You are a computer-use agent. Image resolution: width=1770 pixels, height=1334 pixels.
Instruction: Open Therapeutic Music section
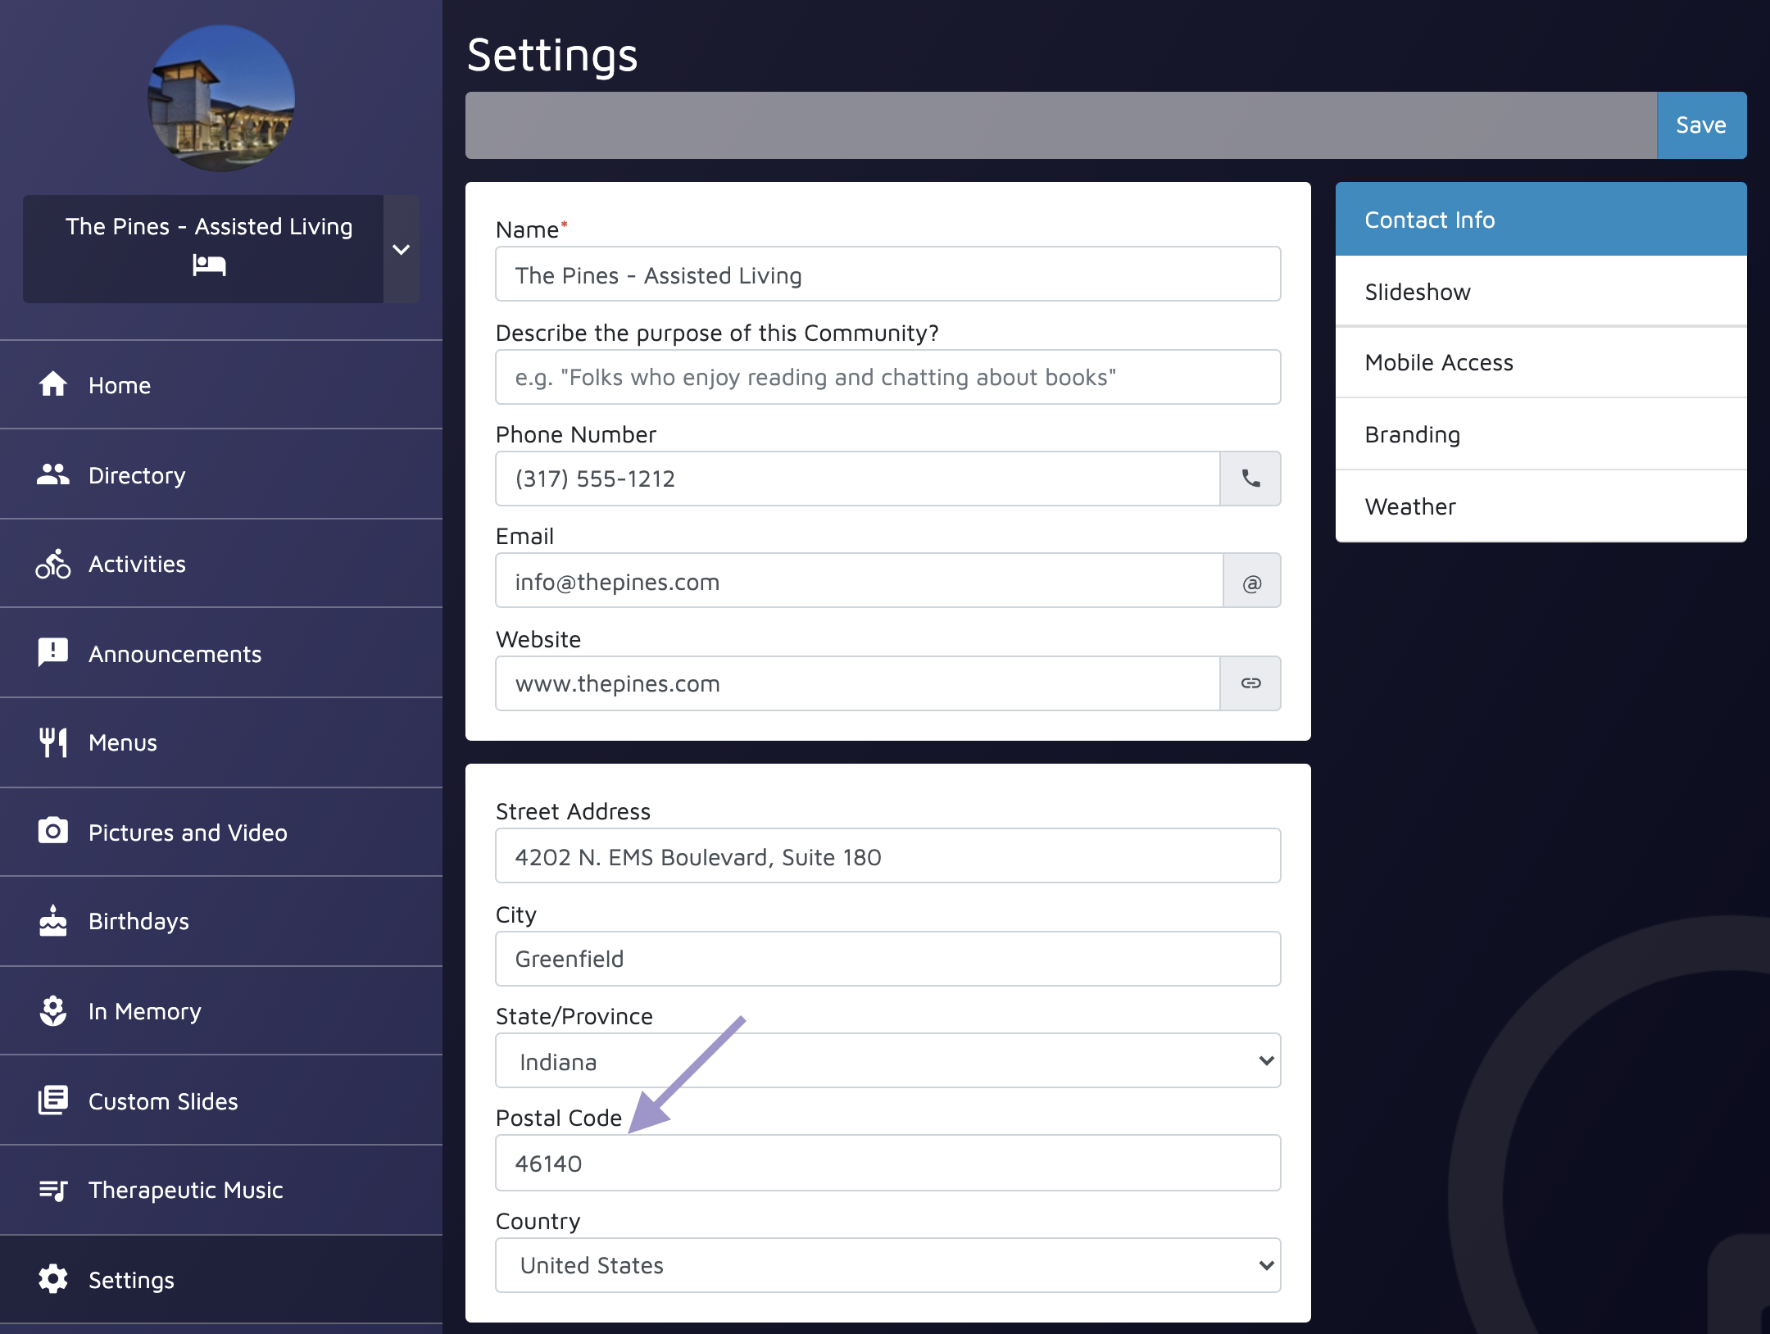click(221, 1190)
